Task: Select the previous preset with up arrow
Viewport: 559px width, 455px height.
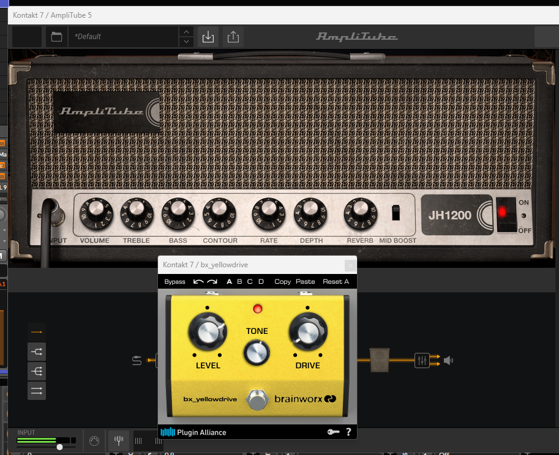Action: (x=187, y=32)
